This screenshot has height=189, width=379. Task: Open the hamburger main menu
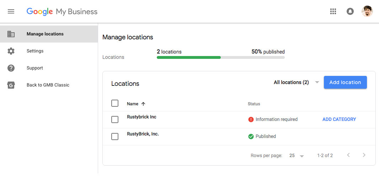(x=11, y=11)
